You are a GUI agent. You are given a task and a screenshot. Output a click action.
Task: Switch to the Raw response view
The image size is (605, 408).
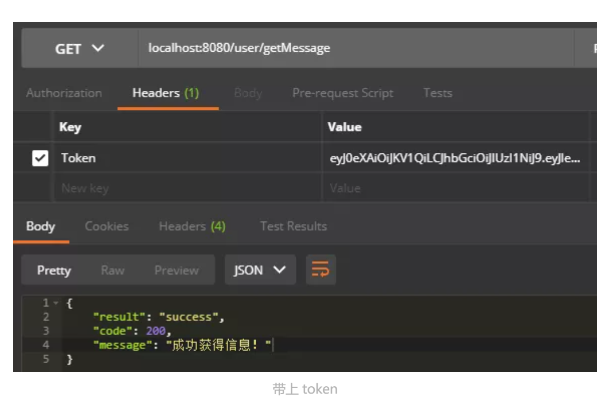(113, 270)
